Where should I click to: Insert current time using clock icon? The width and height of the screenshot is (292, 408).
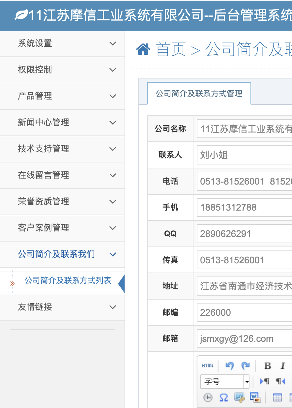coord(208,397)
